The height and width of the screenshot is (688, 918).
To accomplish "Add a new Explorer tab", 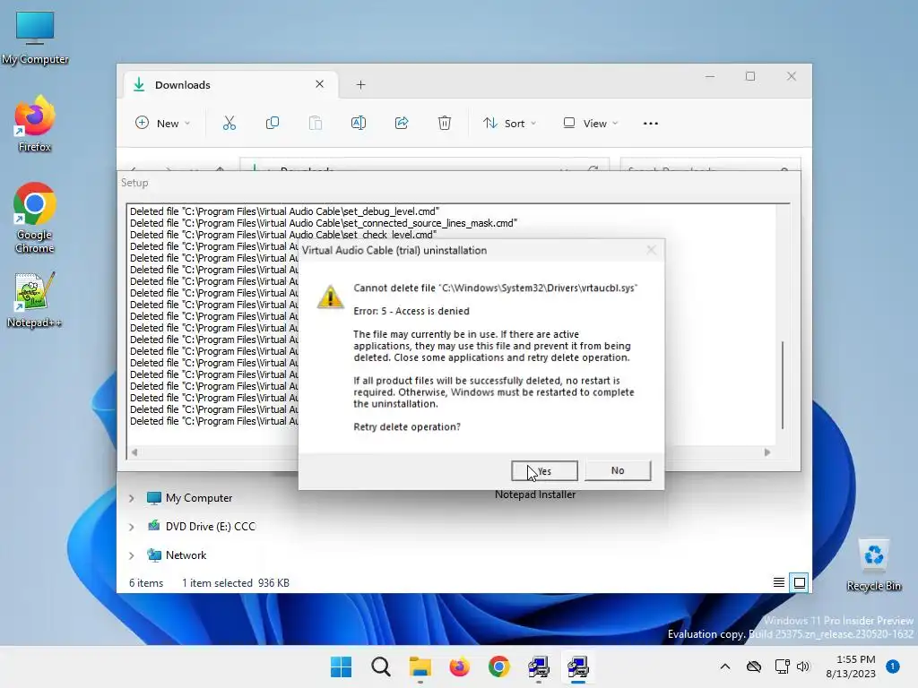I will (x=360, y=85).
